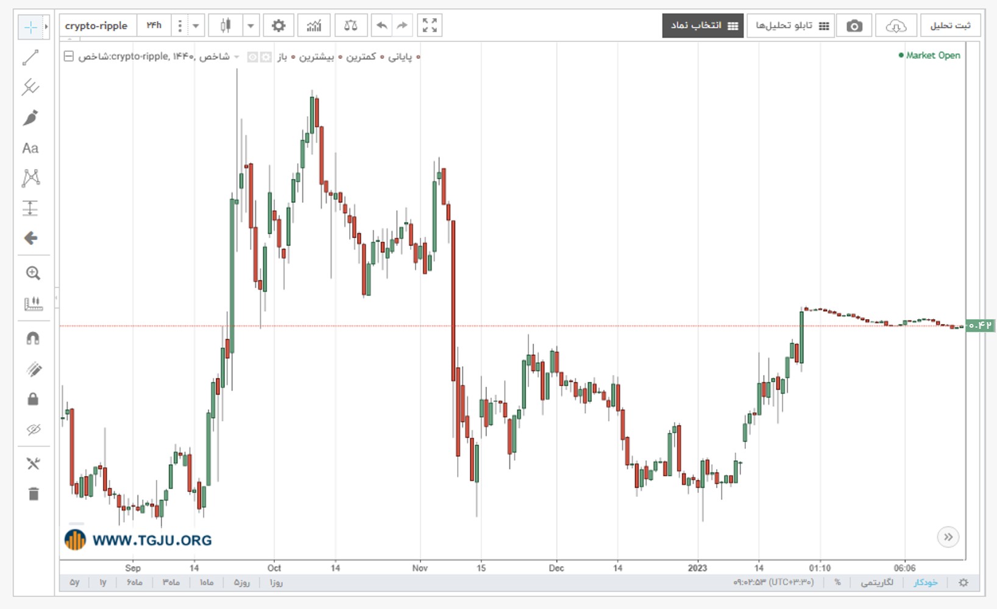Collapse the crypto-ripple legend box
This screenshot has width=997, height=609.
tap(69, 57)
